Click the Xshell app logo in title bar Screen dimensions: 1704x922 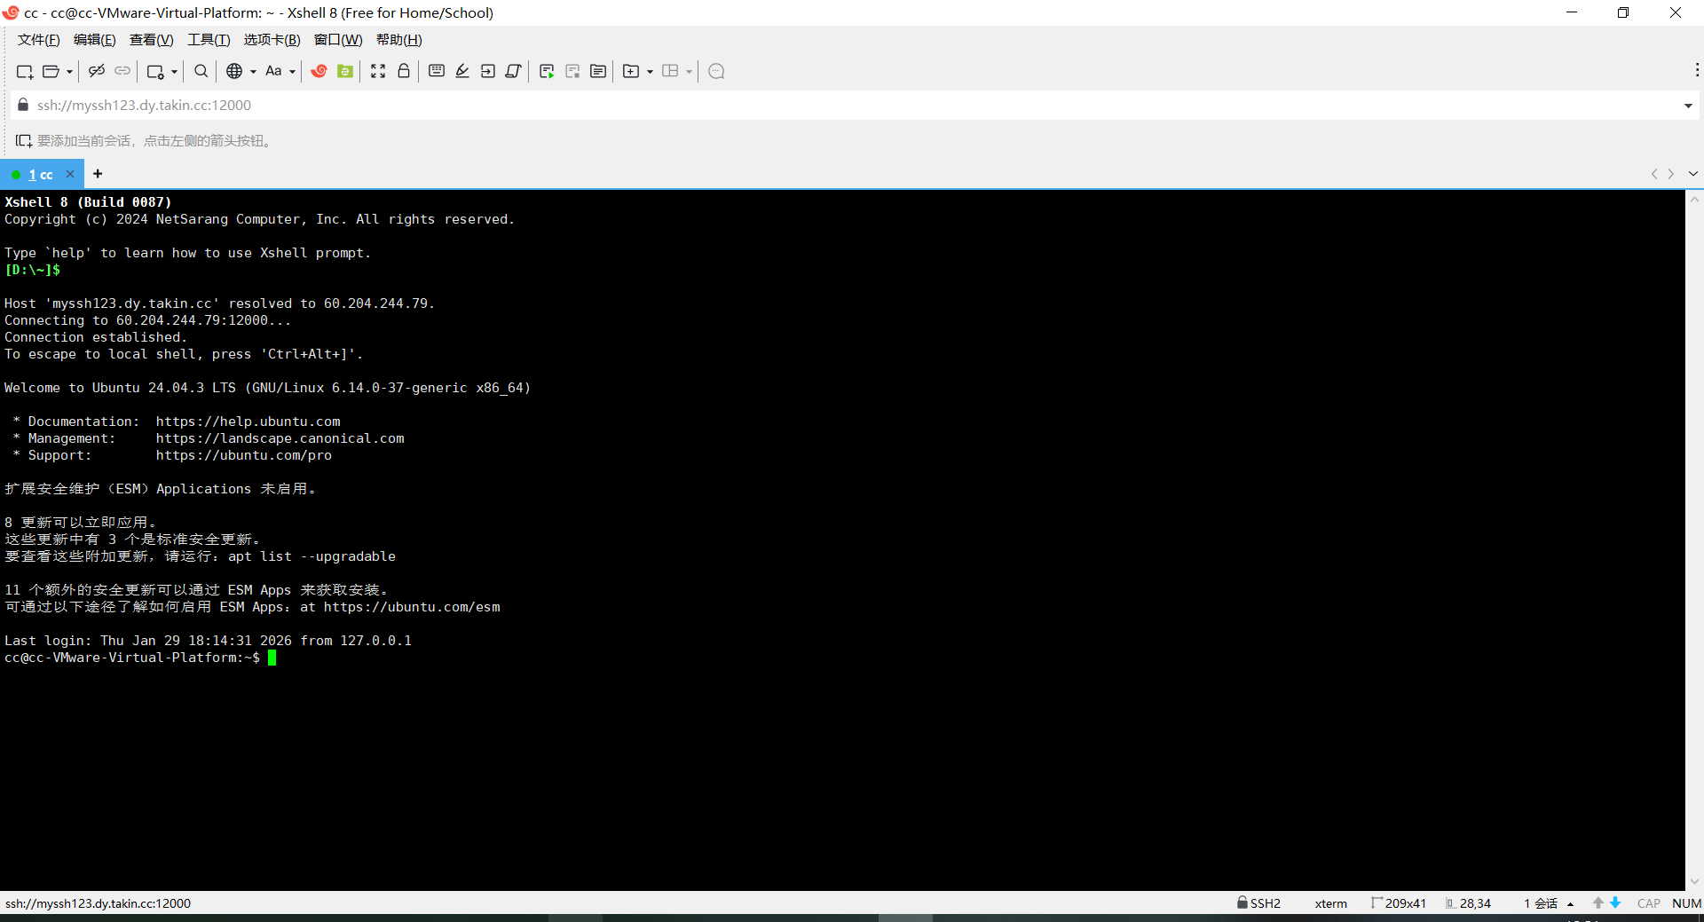click(x=11, y=12)
